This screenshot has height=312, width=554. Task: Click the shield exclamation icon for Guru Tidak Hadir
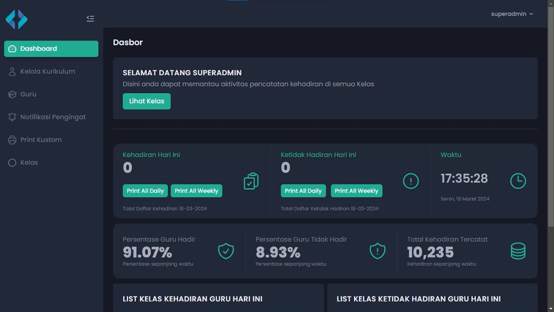[x=377, y=251]
